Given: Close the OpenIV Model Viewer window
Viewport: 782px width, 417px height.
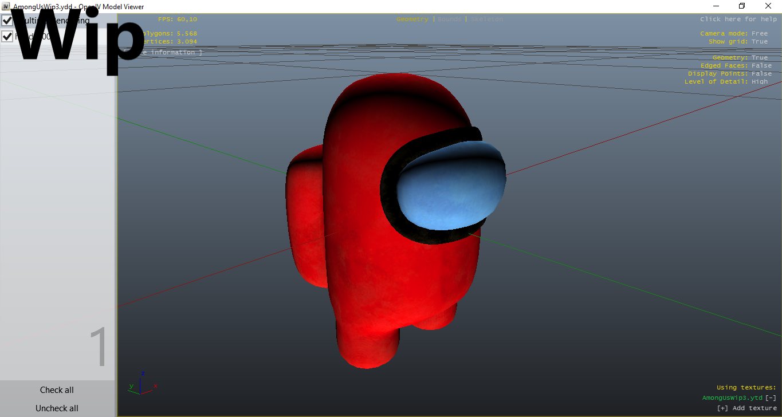Looking at the screenshot, I should (768, 6).
